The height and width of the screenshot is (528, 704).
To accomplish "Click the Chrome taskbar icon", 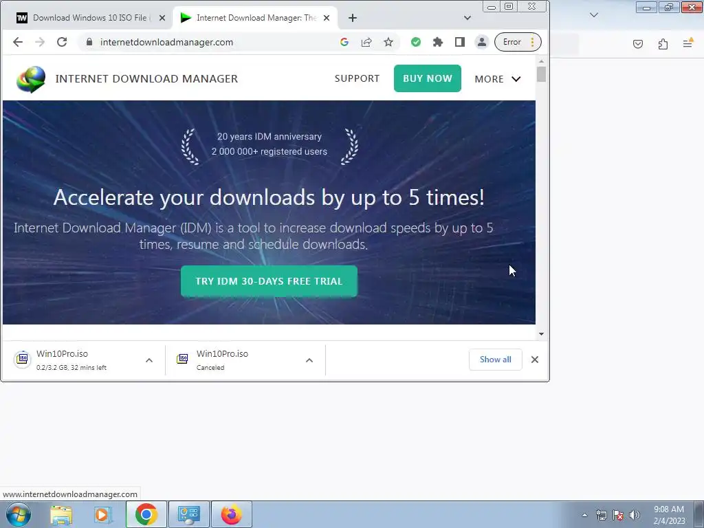I will (x=146, y=514).
